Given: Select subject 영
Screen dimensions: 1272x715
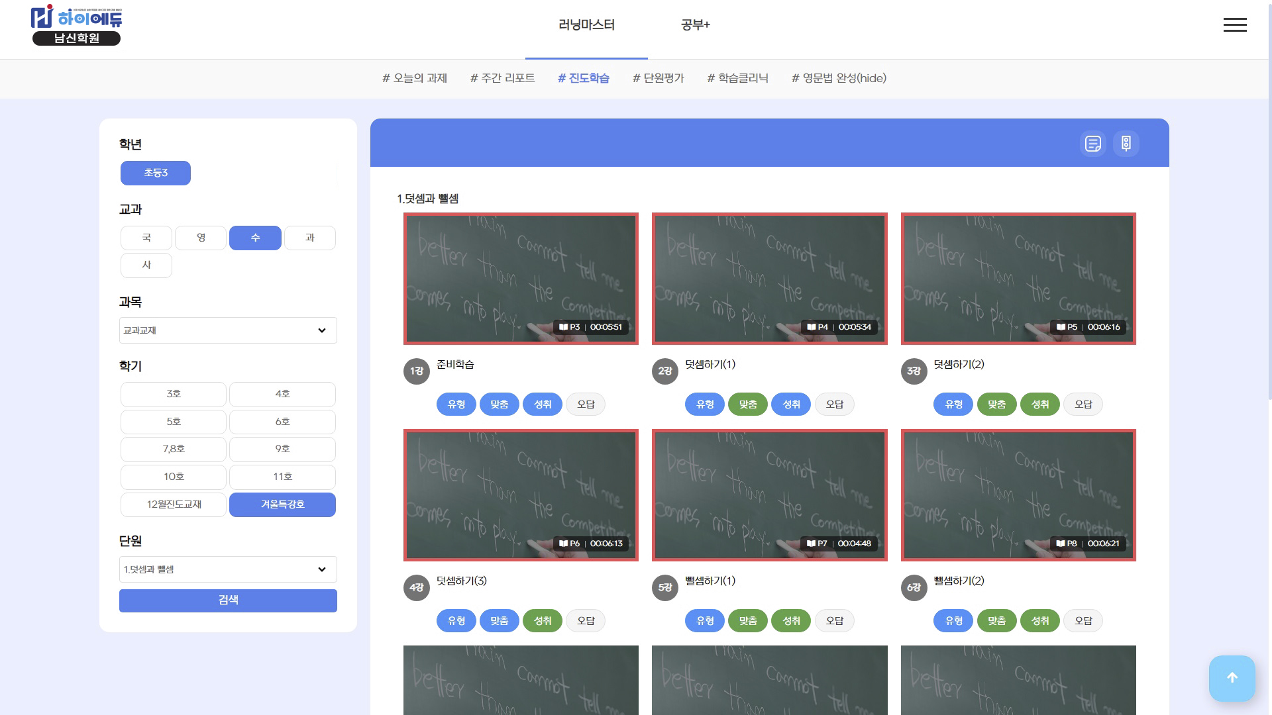Looking at the screenshot, I should (x=201, y=238).
